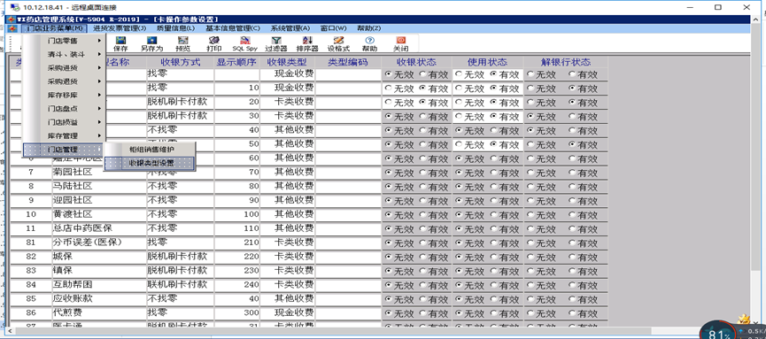Click the 收银方式 column header

pyautogui.click(x=181, y=62)
